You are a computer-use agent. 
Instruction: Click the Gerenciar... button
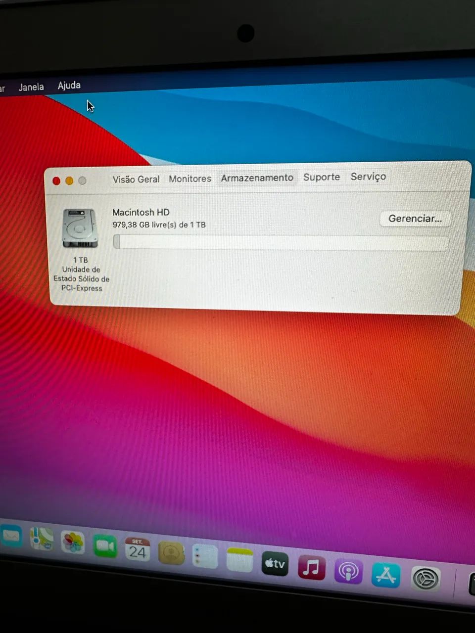click(x=415, y=219)
